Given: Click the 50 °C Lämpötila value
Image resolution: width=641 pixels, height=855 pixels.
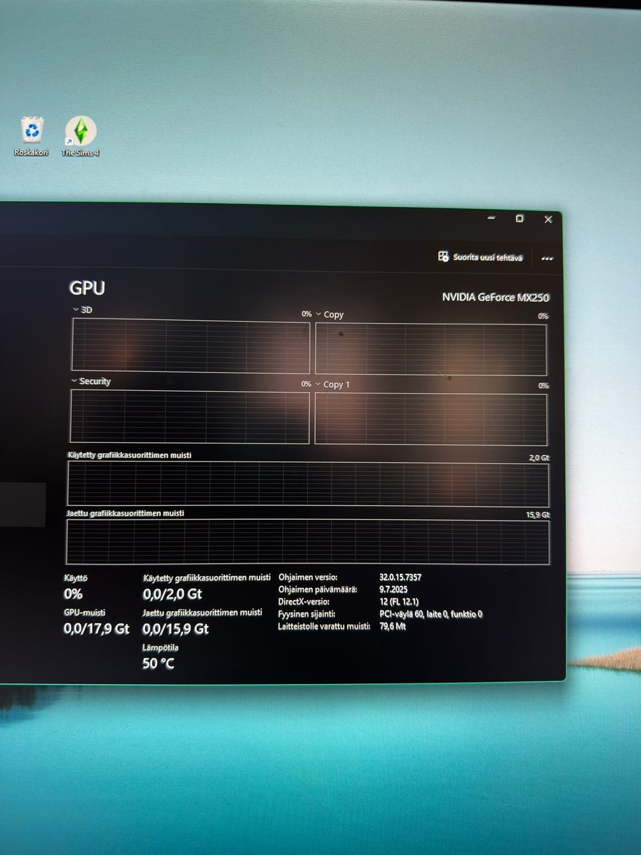Looking at the screenshot, I should click(x=158, y=663).
